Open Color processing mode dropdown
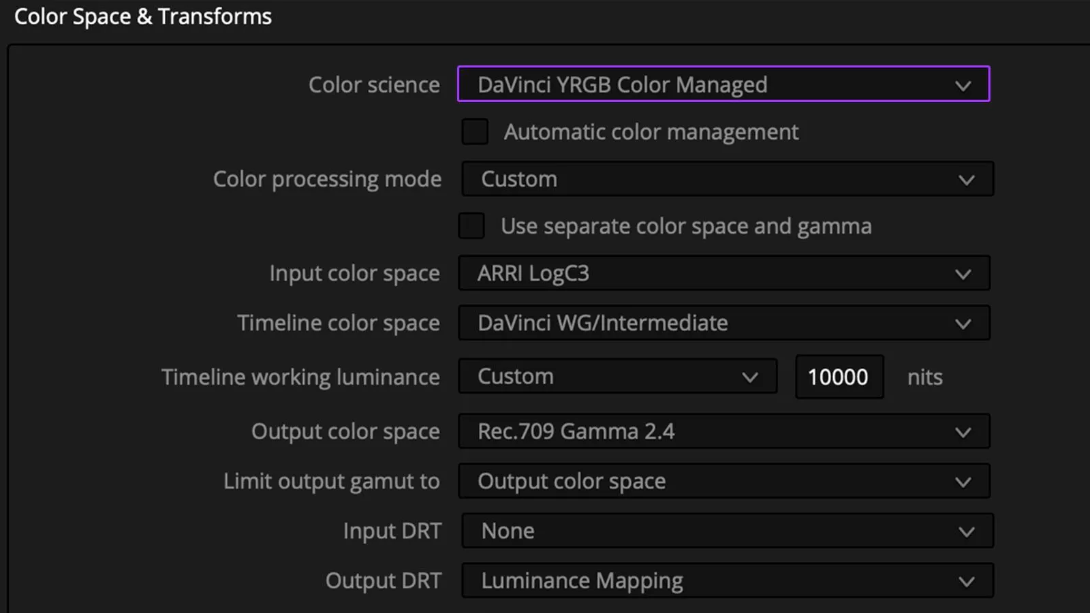The width and height of the screenshot is (1090, 613). pyautogui.click(x=728, y=179)
